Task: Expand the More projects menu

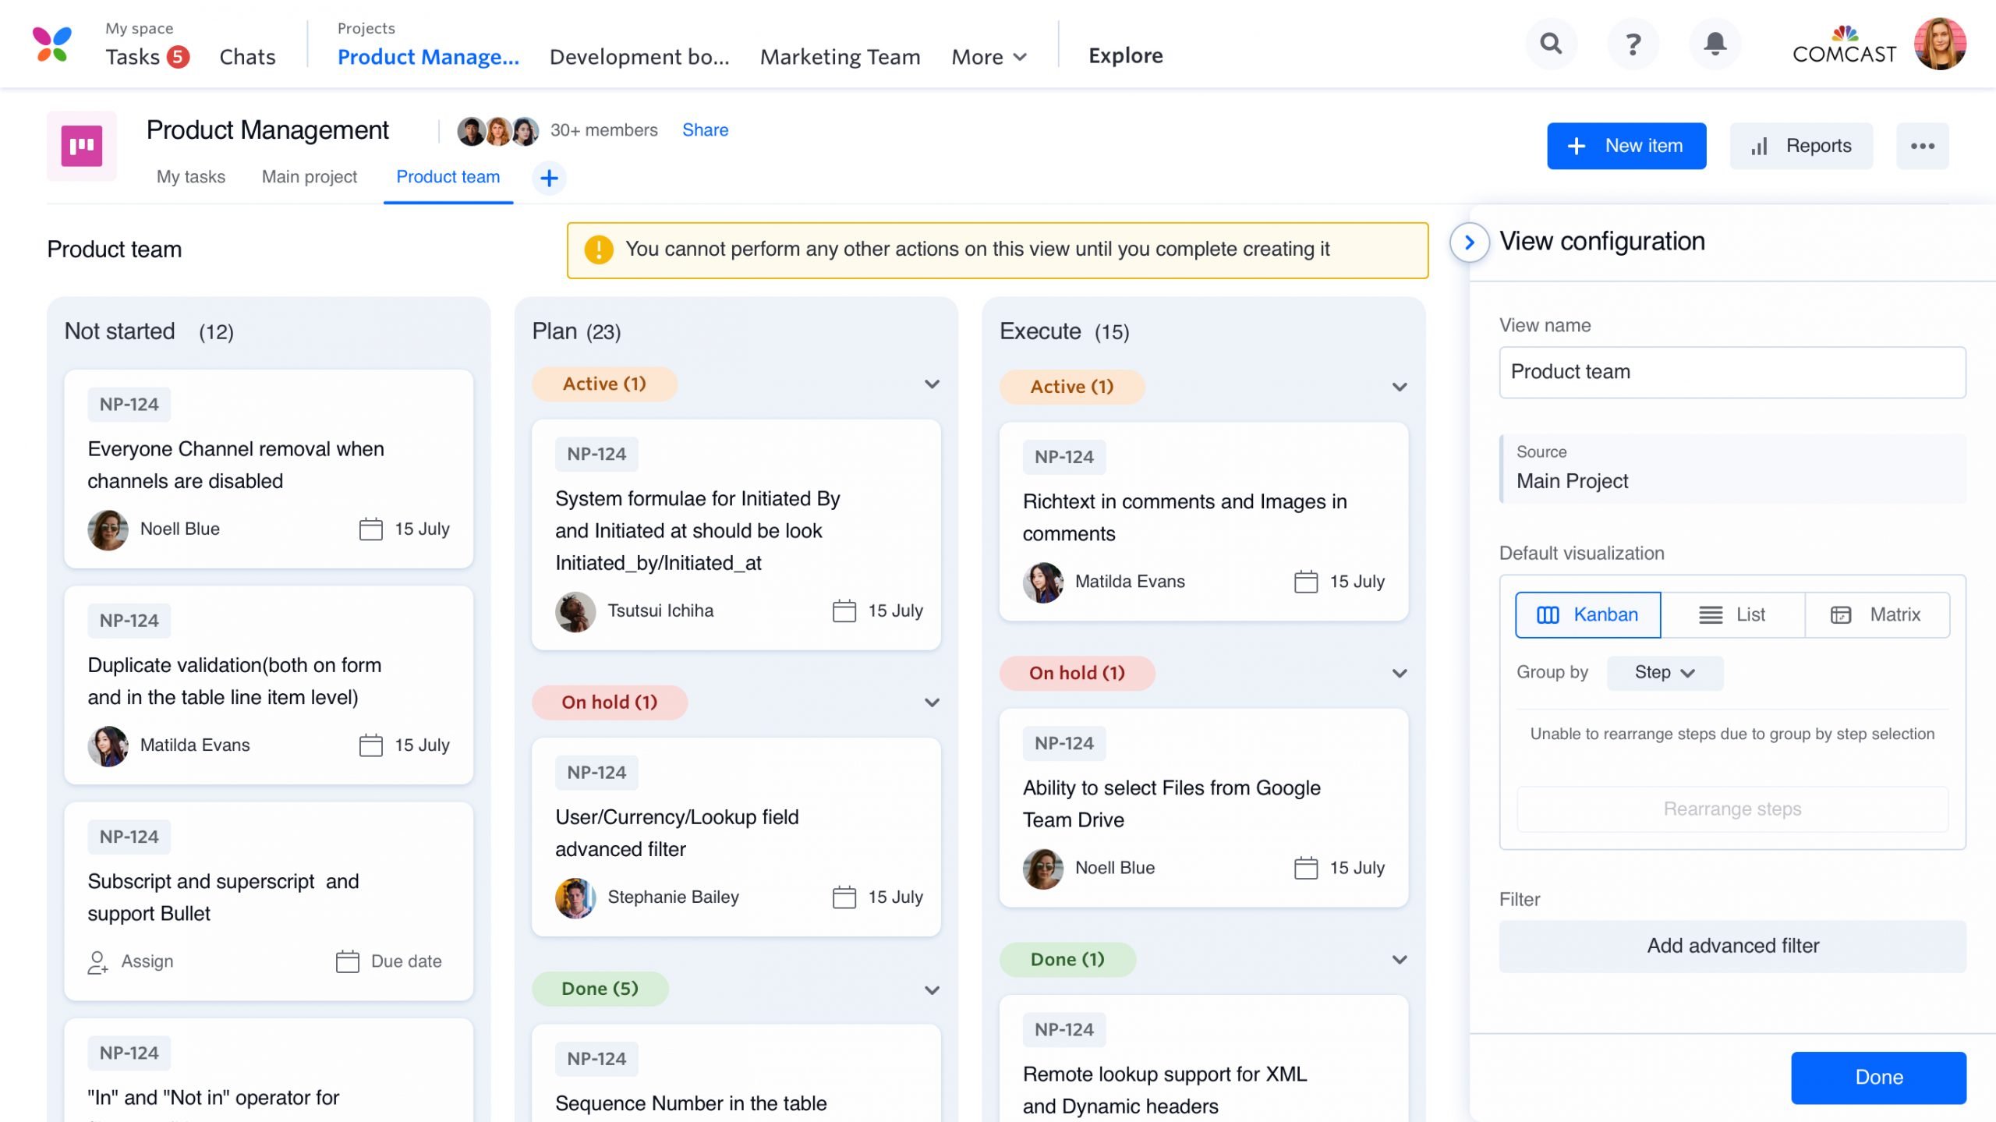Action: point(989,57)
